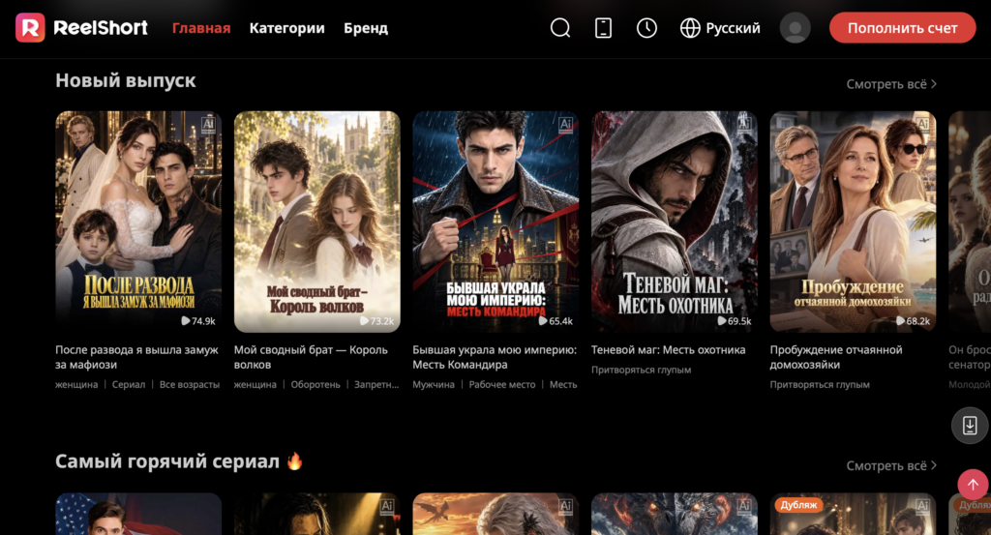This screenshot has width=991, height=535.
Task: Click the Пополнить счет button
Action: 903,28
